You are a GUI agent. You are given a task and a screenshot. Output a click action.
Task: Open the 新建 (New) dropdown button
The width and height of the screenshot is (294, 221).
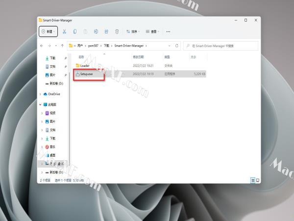pos(48,31)
